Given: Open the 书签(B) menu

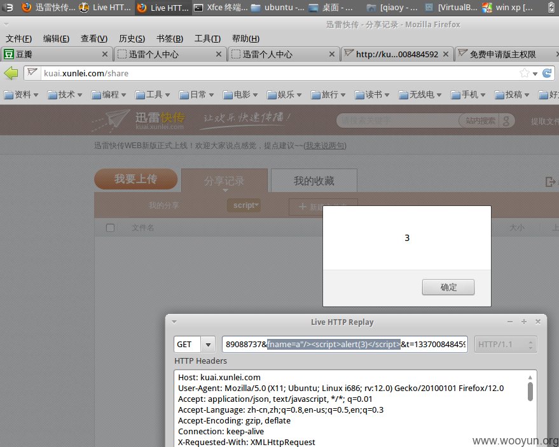Looking at the screenshot, I should click(169, 39).
